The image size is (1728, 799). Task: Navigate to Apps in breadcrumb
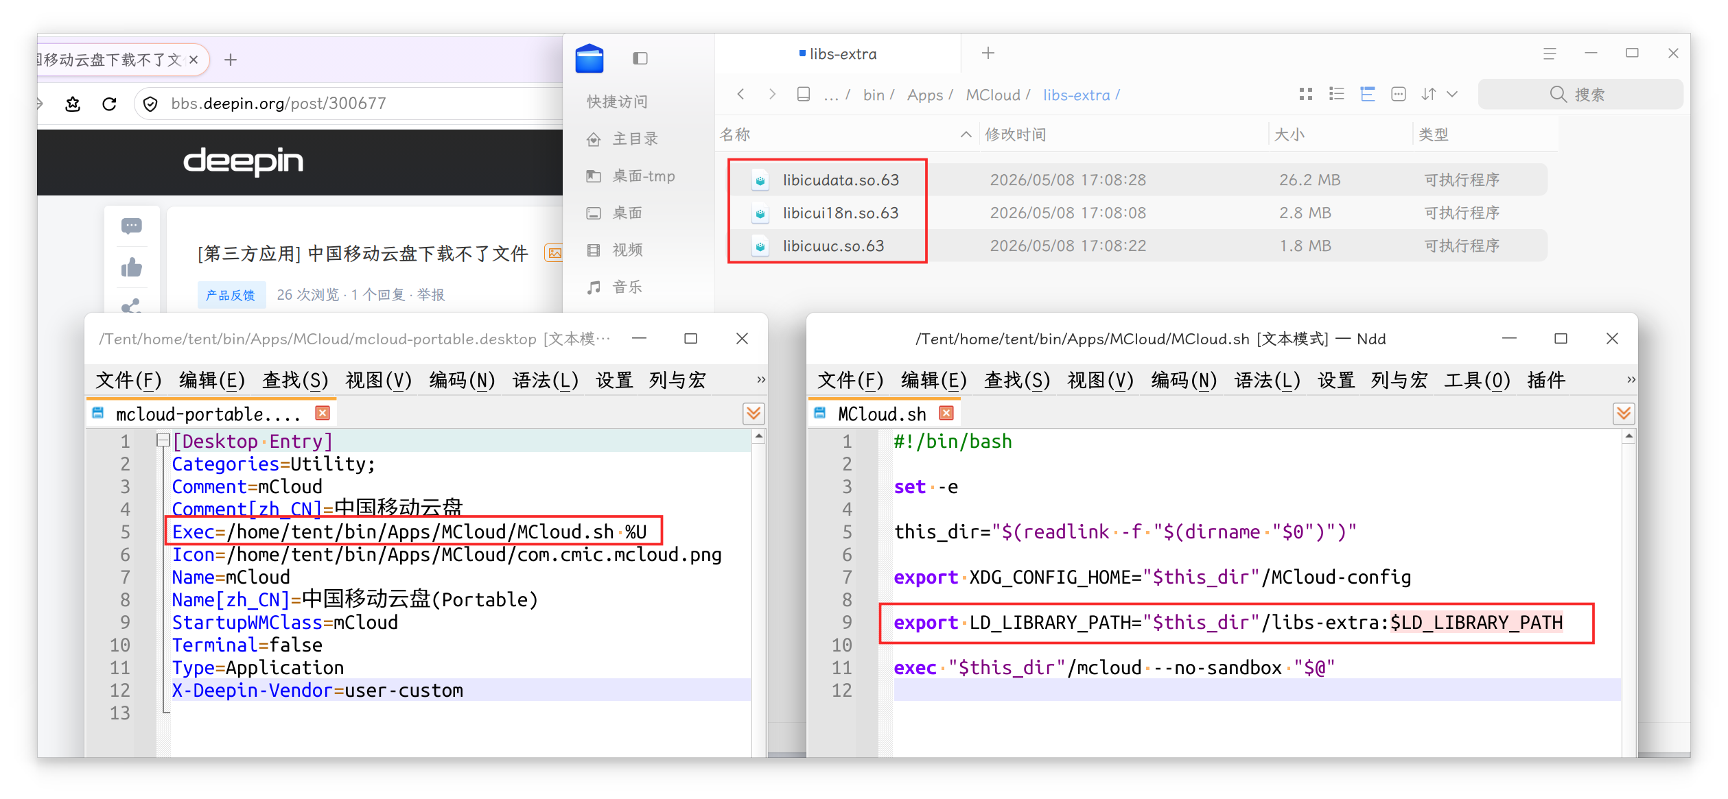tap(925, 95)
